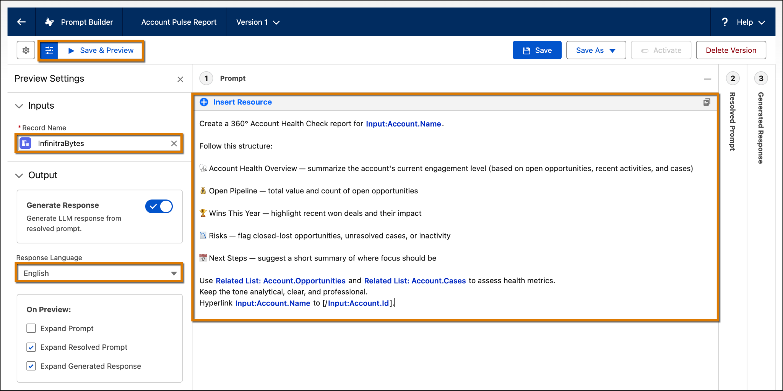
Task: Click 'Keep the tone analytical' line
Action: pos(283,292)
